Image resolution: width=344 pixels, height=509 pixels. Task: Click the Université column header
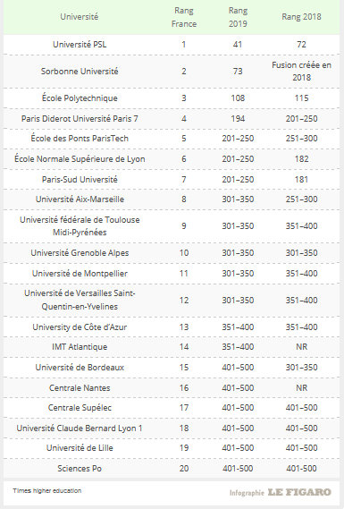(80, 17)
